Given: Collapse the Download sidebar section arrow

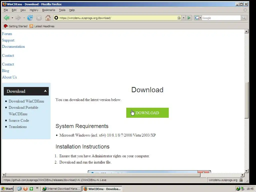Looking at the screenshot, I should click(45, 91).
